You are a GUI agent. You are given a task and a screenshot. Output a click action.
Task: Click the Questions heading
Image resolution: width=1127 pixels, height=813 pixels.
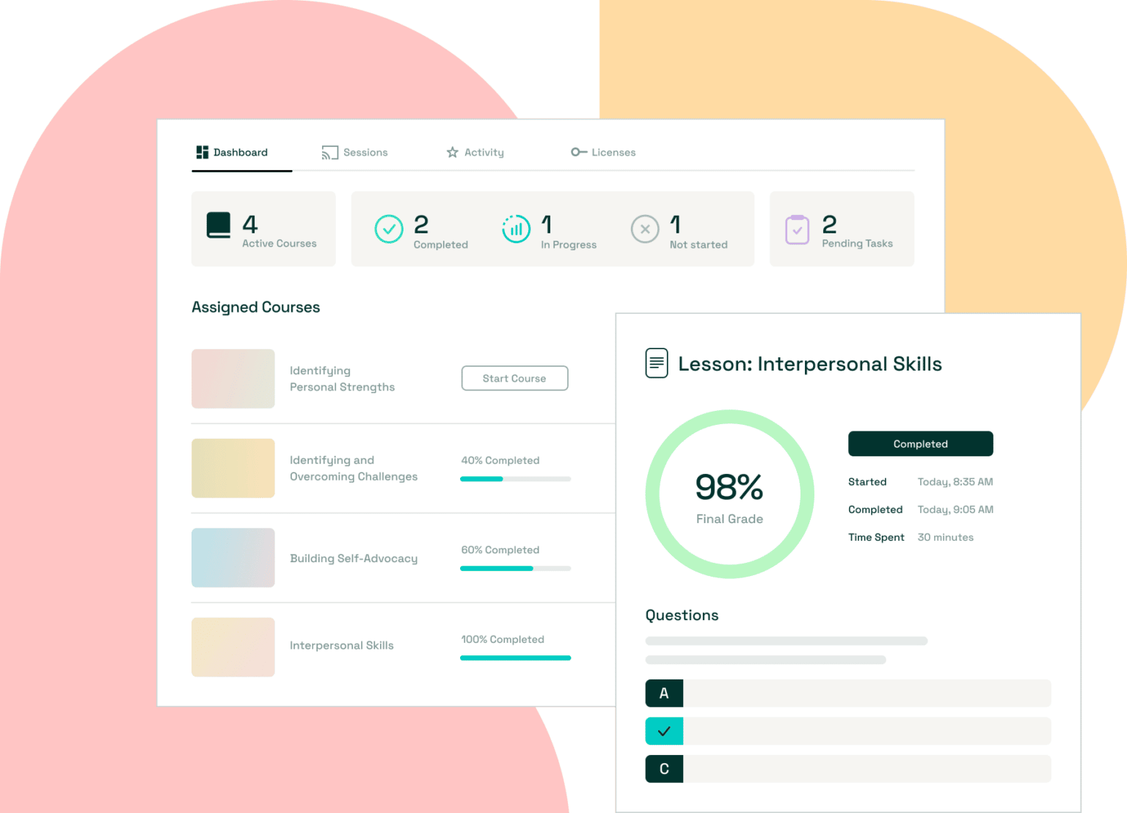[682, 616]
